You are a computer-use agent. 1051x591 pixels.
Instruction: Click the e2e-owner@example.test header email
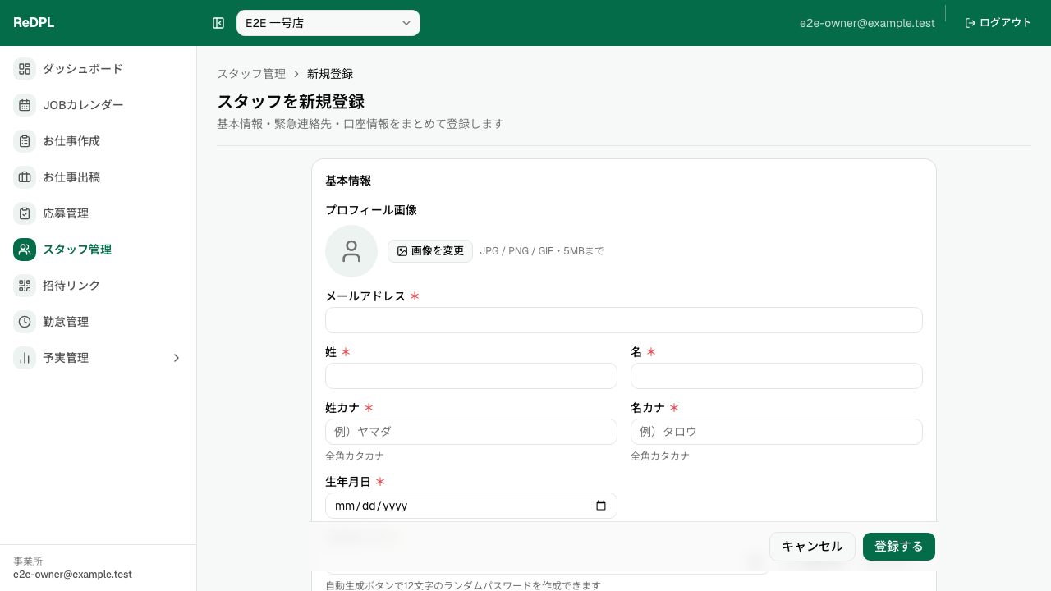pyautogui.click(x=867, y=23)
